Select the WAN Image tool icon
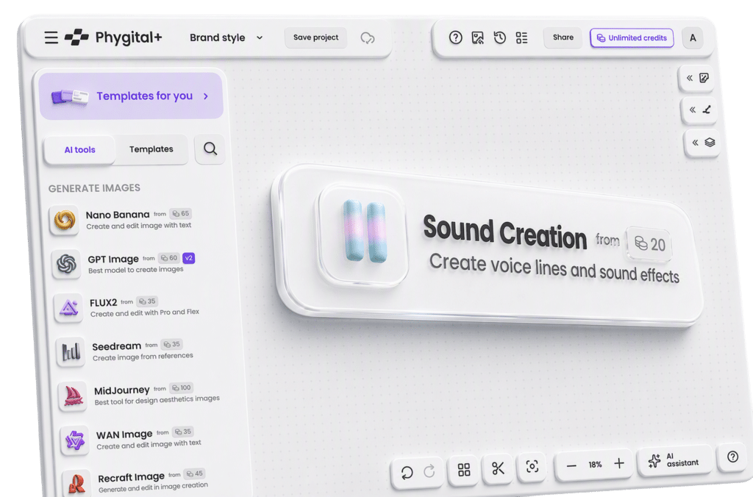The width and height of the screenshot is (753, 497). point(75,440)
